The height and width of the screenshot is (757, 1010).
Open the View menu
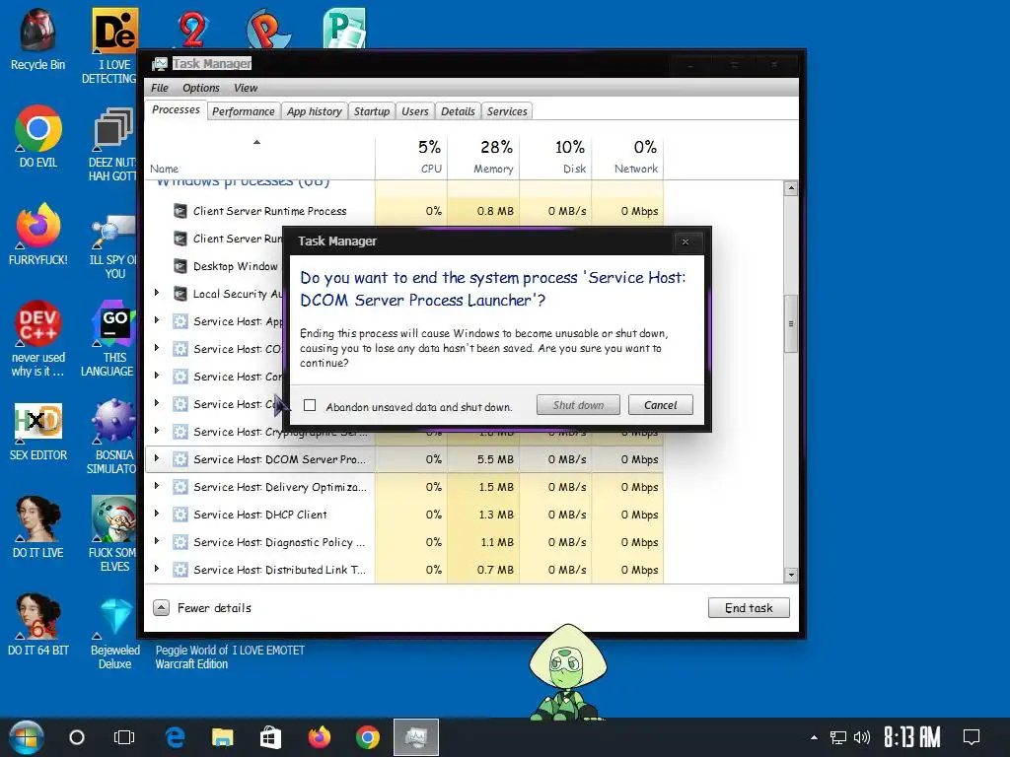(246, 88)
